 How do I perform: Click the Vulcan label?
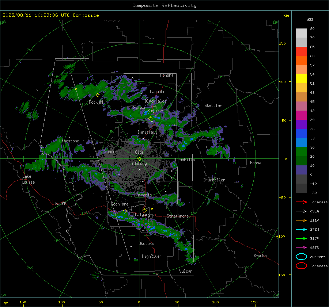186,271
